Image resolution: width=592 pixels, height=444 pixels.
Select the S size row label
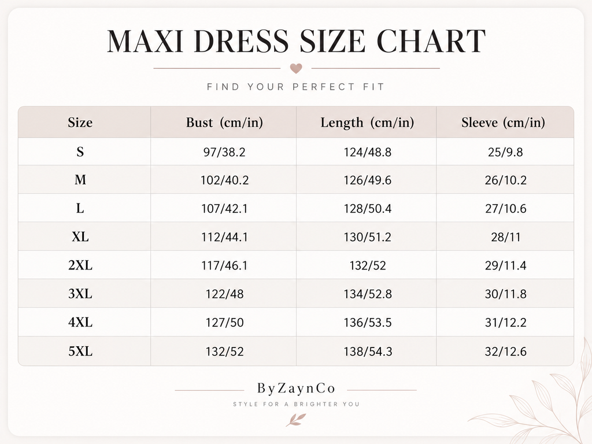tap(80, 152)
